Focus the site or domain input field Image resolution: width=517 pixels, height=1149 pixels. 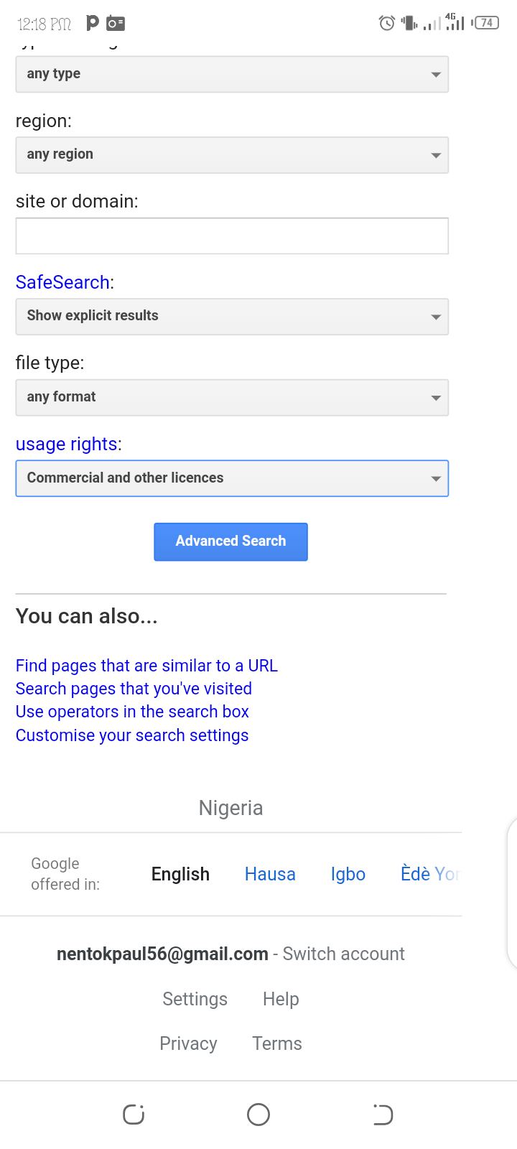click(232, 236)
